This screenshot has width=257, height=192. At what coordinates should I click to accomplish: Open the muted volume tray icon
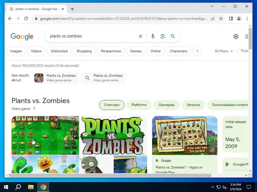coord(224,187)
